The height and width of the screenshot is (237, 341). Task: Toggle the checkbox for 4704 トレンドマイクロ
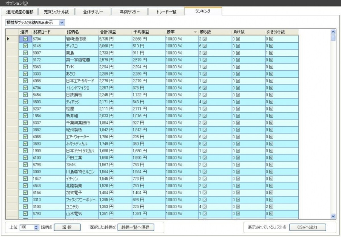pos(26,88)
